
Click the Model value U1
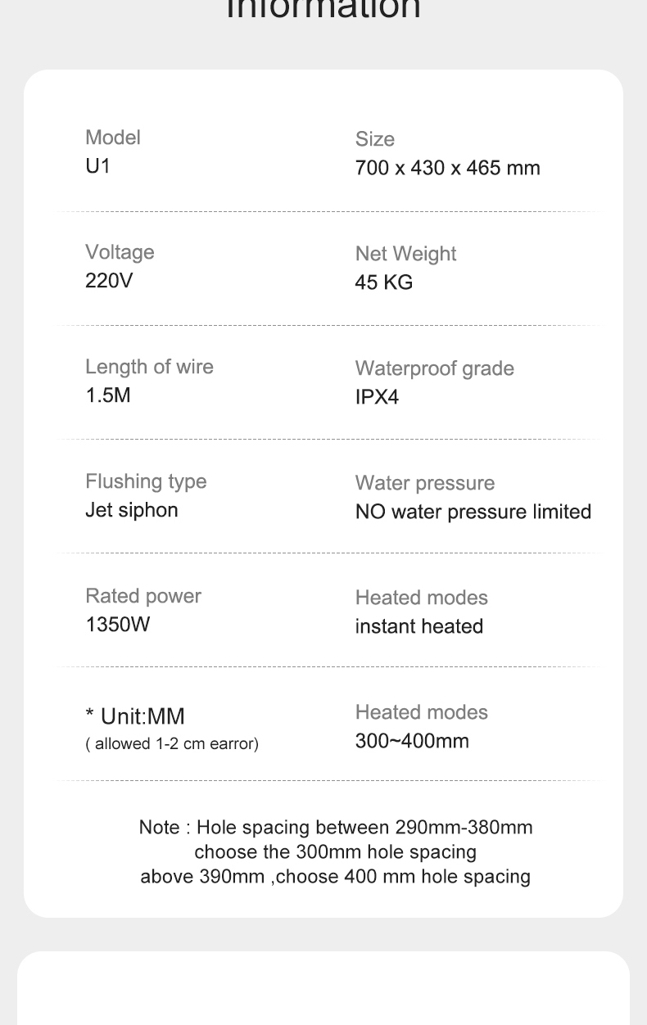[x=97, y=166]
